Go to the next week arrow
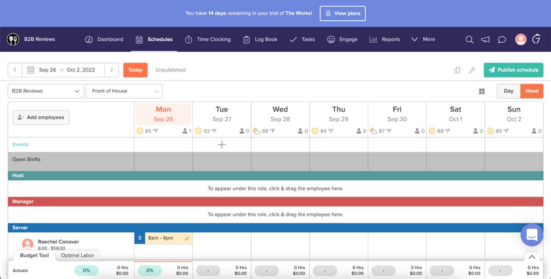551x279 pixels. (x=111, y=70)
